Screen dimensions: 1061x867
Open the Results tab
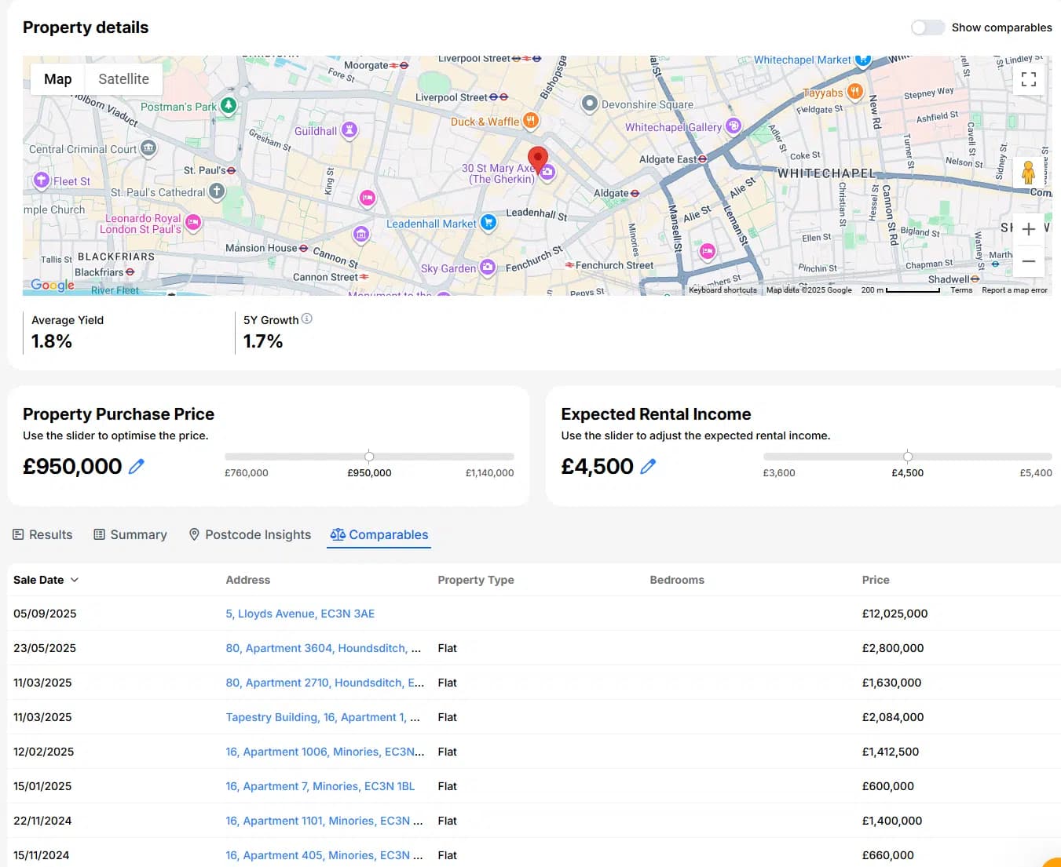click(x=42, y=534)
